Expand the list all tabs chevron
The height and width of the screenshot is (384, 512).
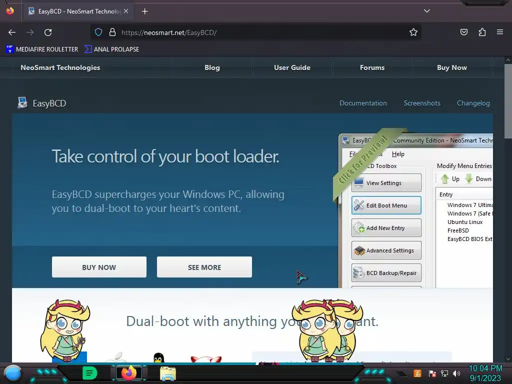(427, 11)
